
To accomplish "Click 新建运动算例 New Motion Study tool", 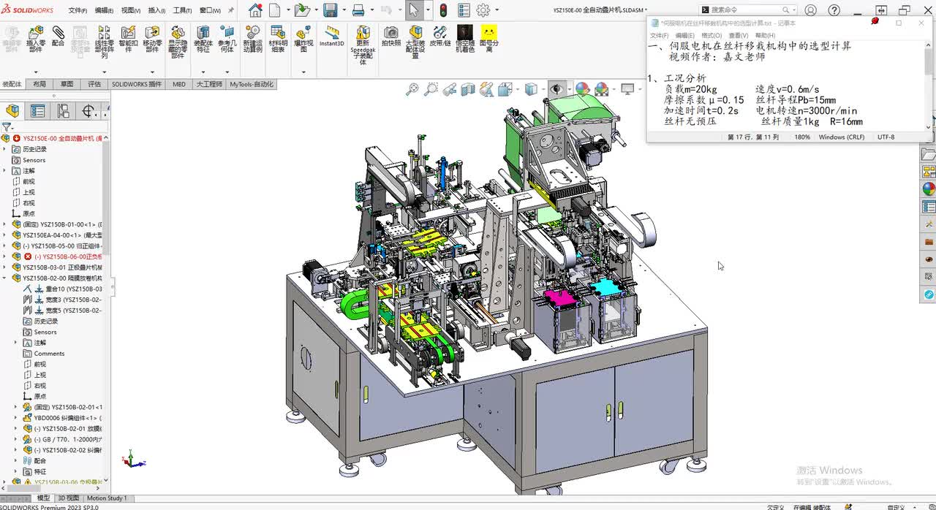I will click(x=252, y=39).
